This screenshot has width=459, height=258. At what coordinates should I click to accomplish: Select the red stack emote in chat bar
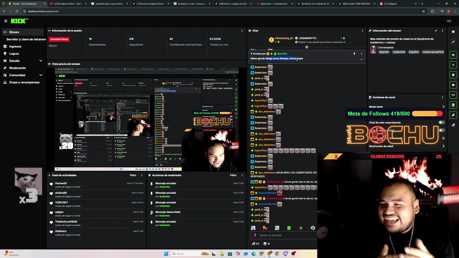coord(265,228)
